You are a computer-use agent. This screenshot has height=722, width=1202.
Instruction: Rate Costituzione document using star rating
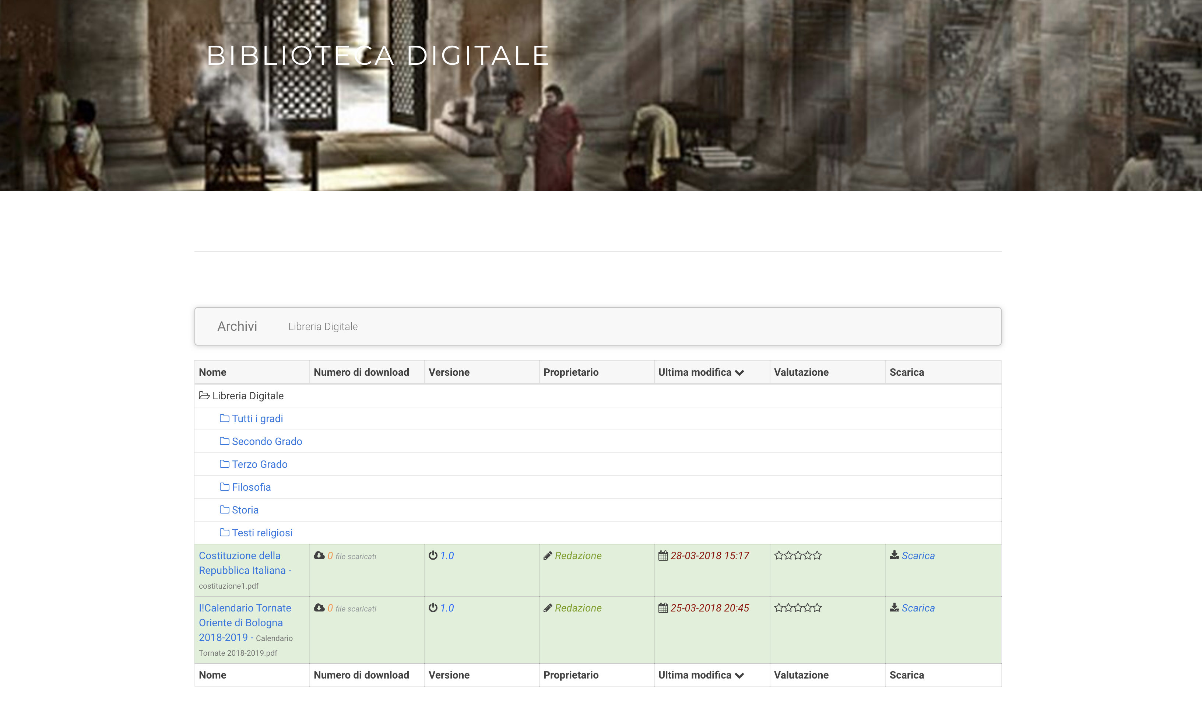pyautogui.click(x=797, y=555)
